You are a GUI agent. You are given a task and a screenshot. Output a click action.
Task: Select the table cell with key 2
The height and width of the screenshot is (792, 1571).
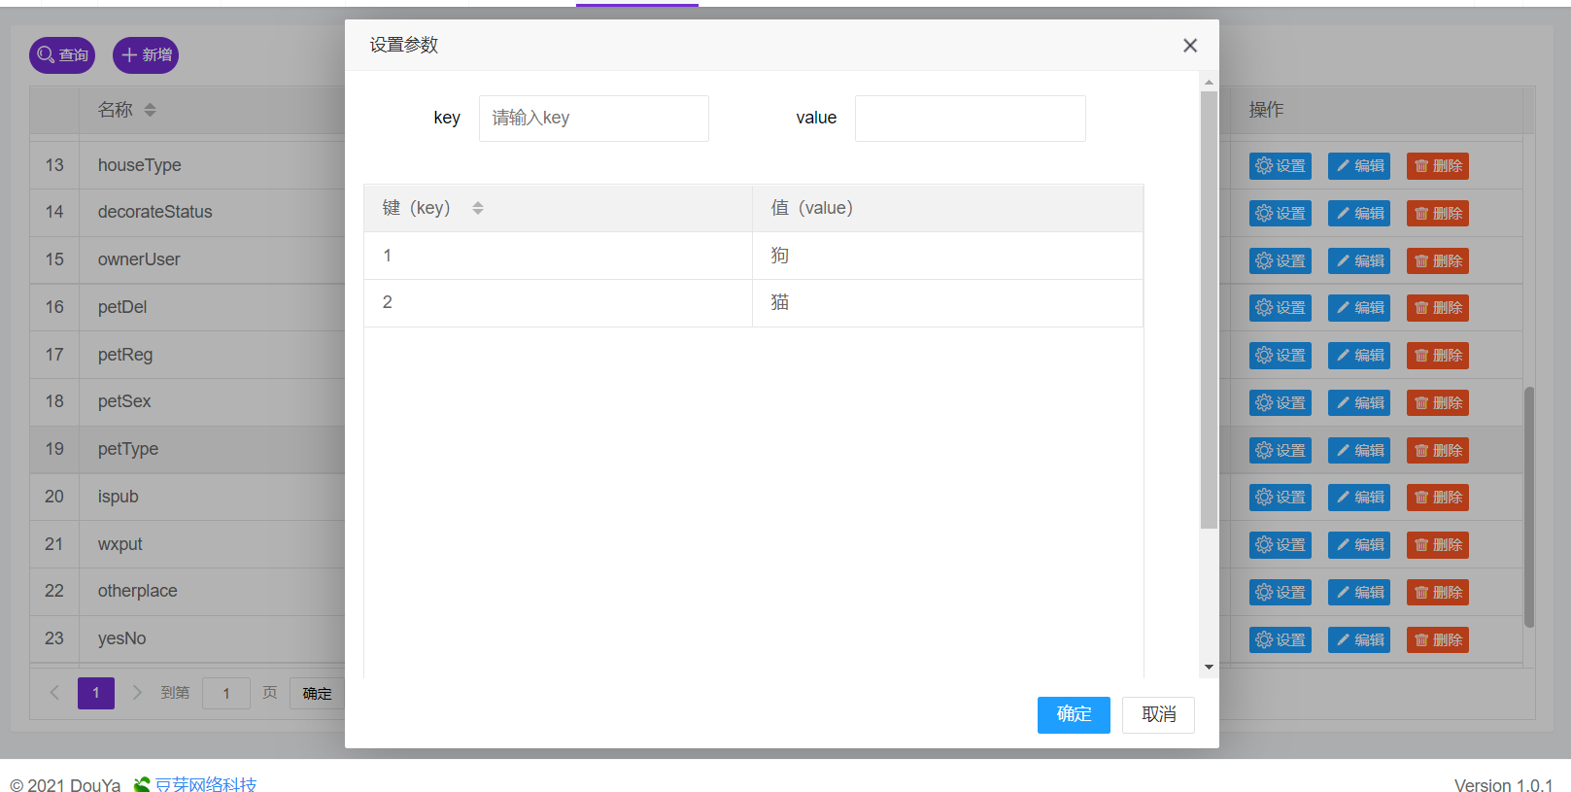[x=558, y=303]
